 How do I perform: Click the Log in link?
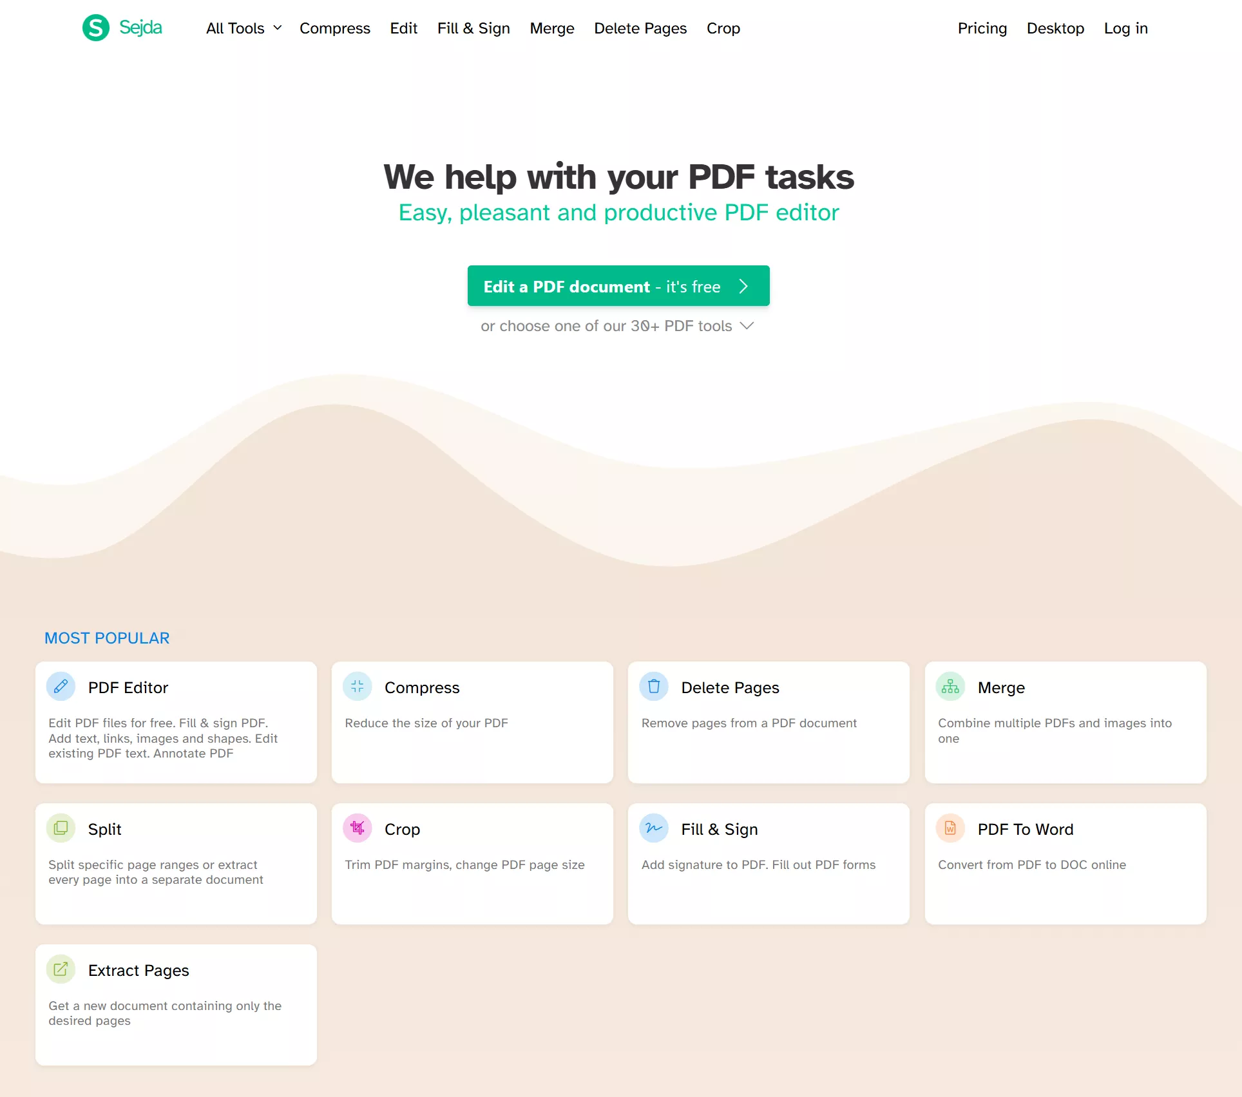[1125, 28]
